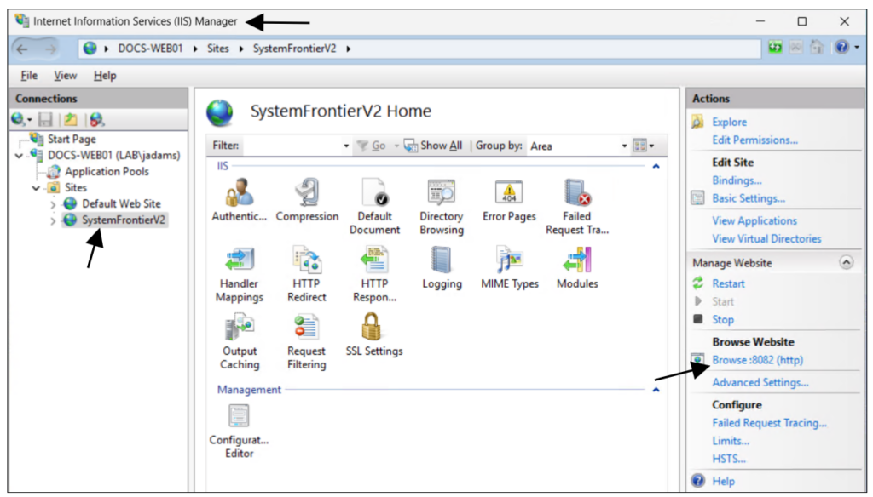Image resolution: width=873 pixels, height=497 pixels.
Task: Expand the Default Web Site node
Action: click(x=53, y=204)
